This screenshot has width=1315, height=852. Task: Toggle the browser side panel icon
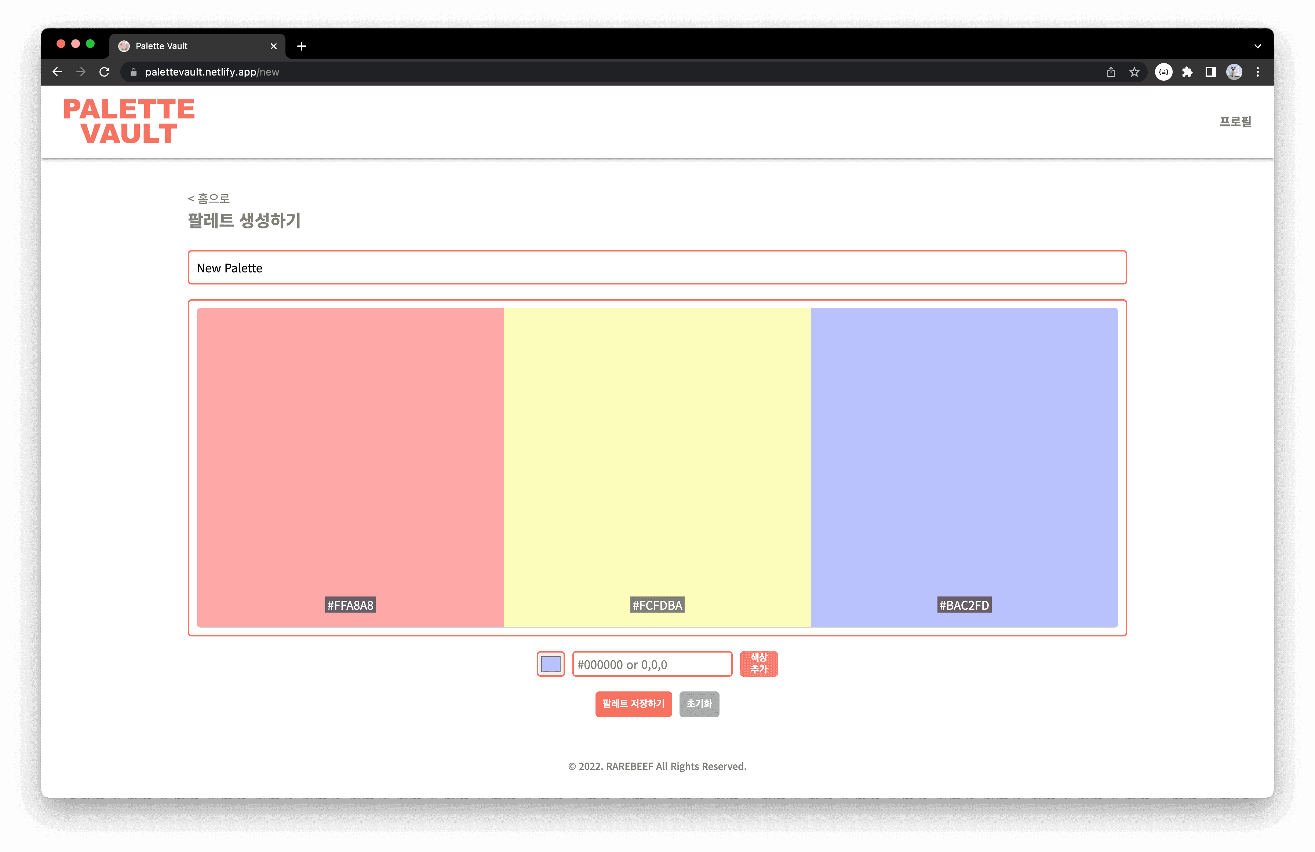[x=1210, y=72]
